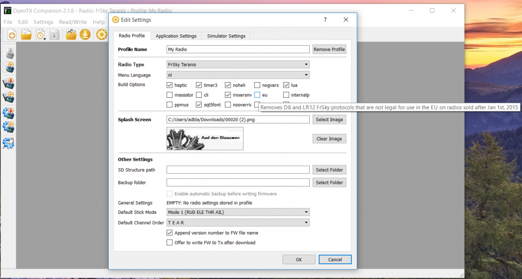Open the Menu Language dropdown
The height and width of the screenshot is (279, 522).
pyautogui.click(x=238, y=75)
